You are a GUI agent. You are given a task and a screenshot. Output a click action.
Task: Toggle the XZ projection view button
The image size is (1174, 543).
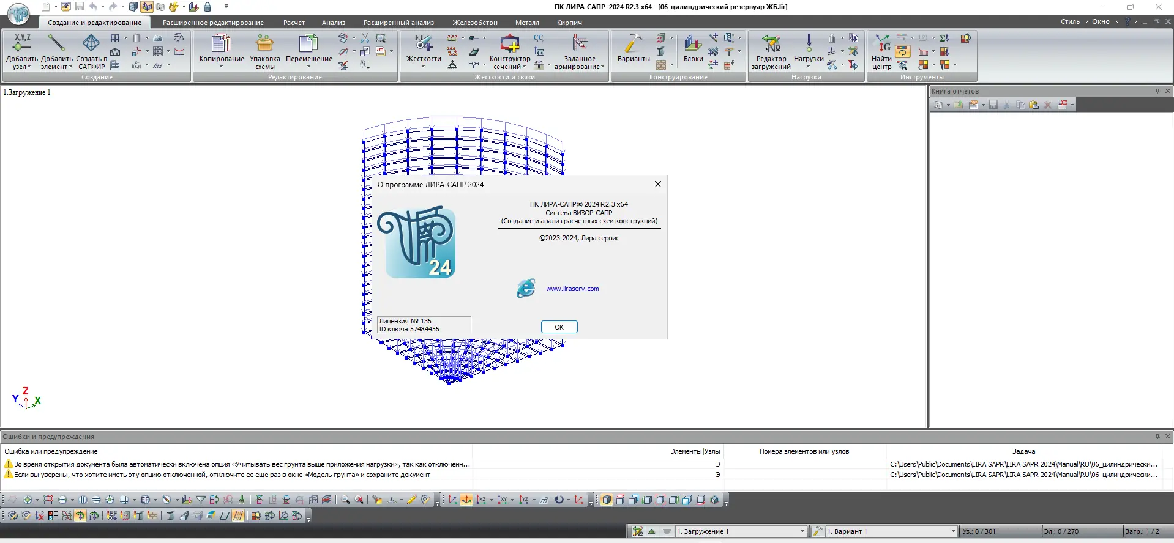click(481, 500)
